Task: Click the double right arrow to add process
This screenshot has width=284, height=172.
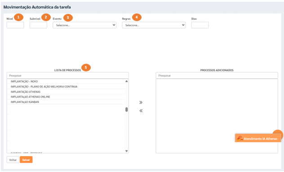Action: tap(141, 102)
